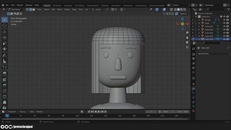Open the Tool properties tab

[193, 49]
